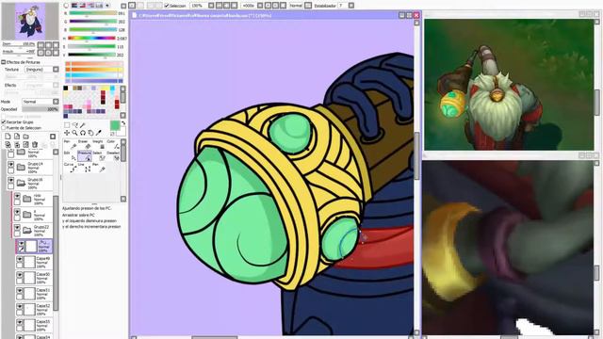Select the Line tool
The image size is (603, 339).
tap(84, 168)
